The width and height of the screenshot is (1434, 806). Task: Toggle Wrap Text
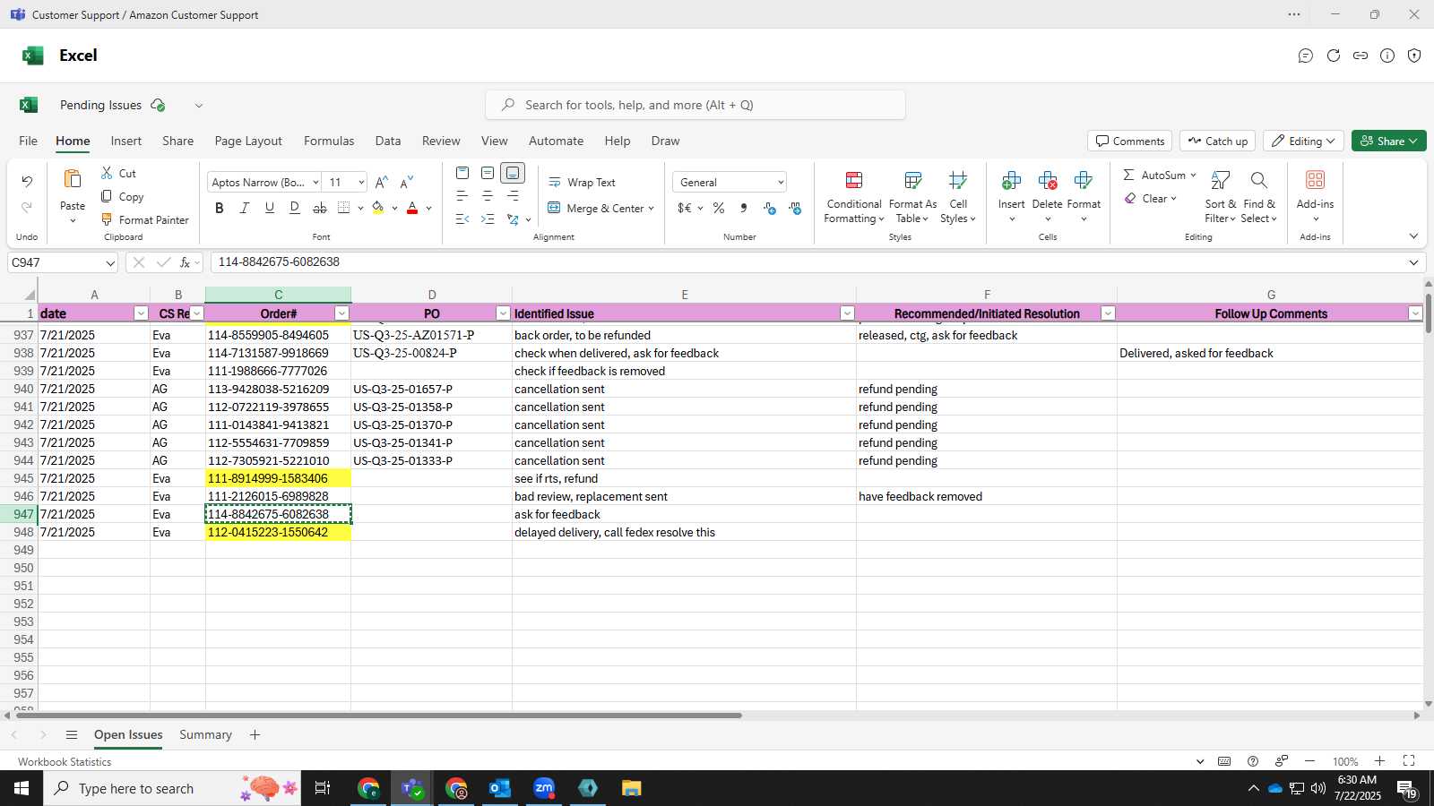pyautogui.click(x=583, y=183)
